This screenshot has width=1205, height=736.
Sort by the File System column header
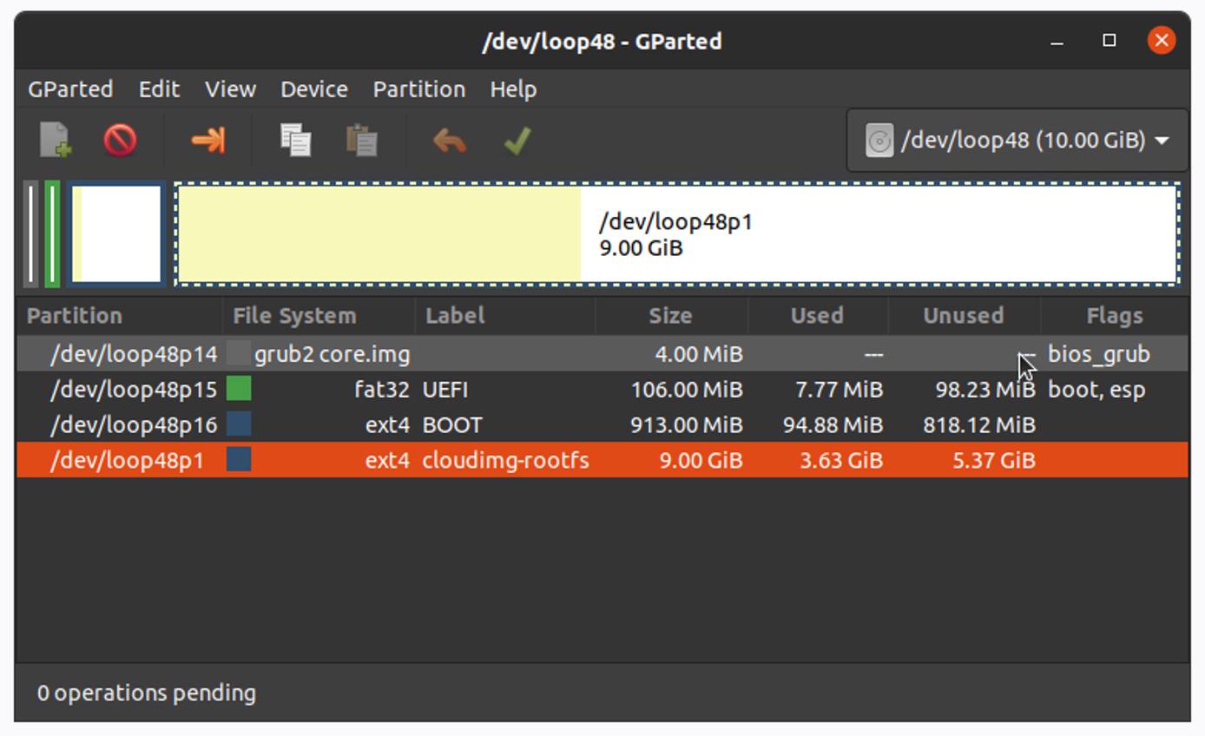click(x=319, y=316)
